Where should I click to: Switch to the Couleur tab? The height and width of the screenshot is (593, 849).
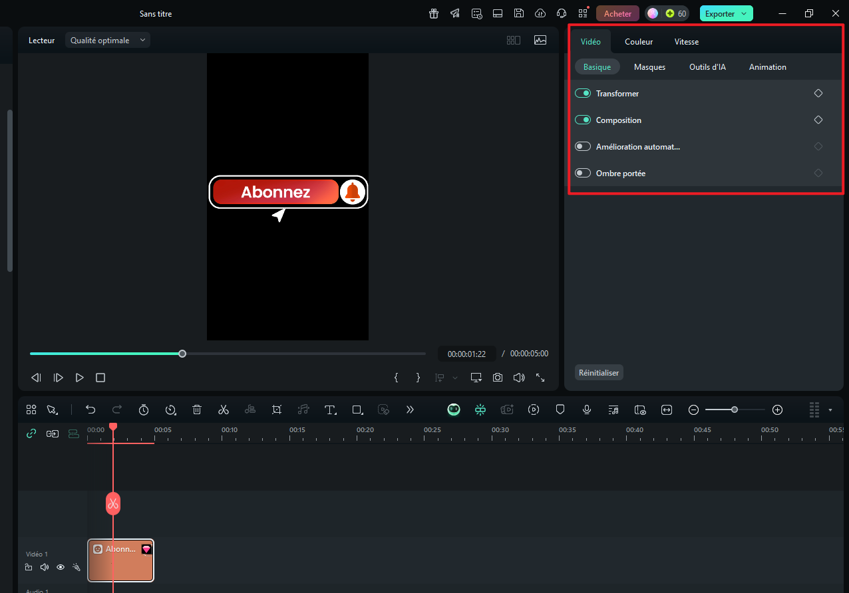(639, 42)
